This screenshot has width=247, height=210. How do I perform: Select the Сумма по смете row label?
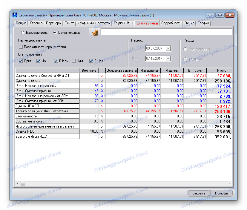tap(47, 81)
